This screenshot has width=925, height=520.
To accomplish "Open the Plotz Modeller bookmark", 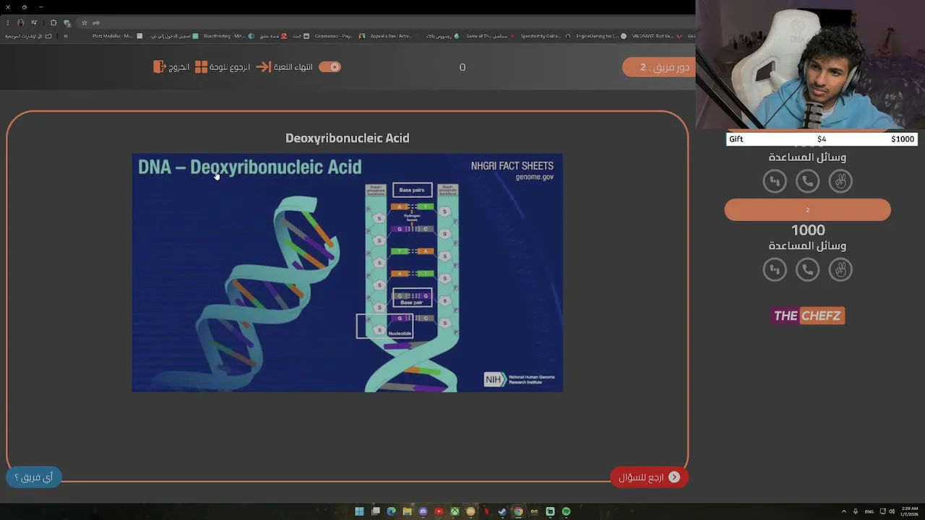I will (117, 36).
